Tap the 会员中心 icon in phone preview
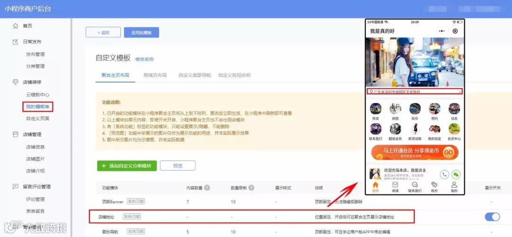 (x=454, y=129)
